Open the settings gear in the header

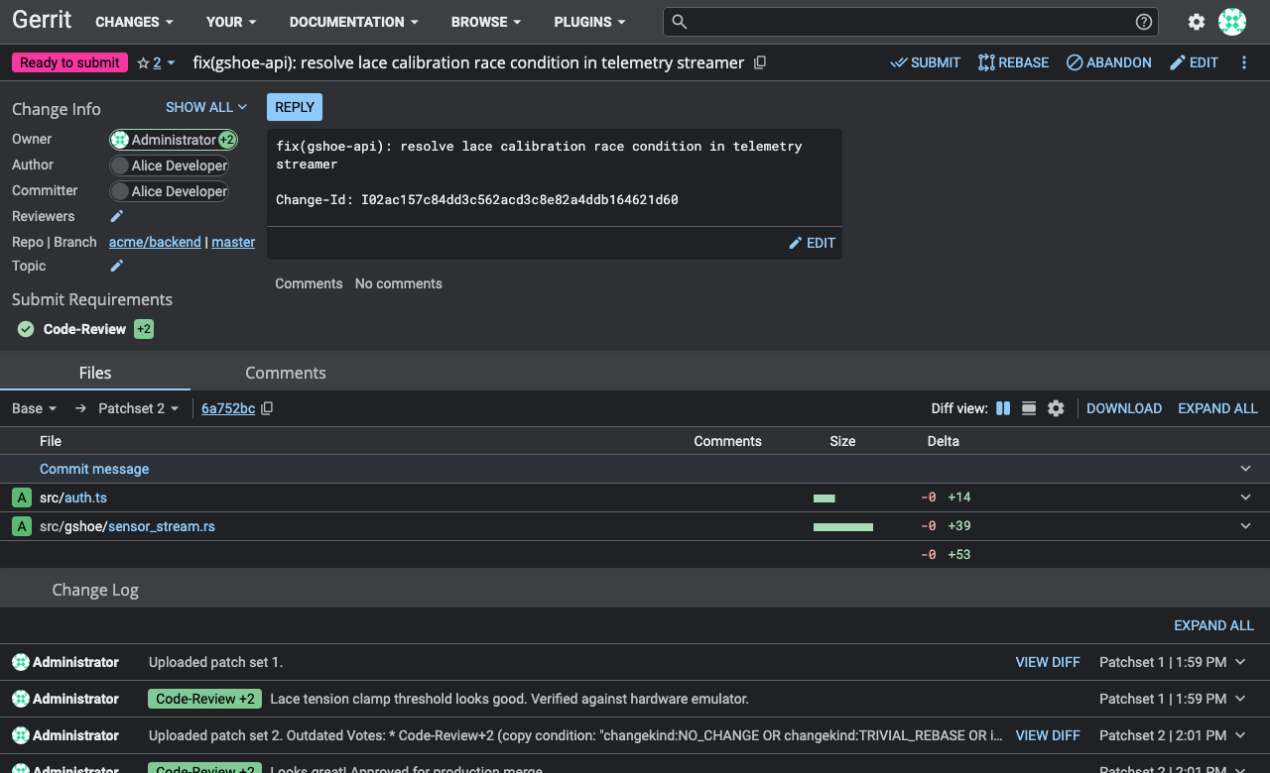tap(1197, 22)
